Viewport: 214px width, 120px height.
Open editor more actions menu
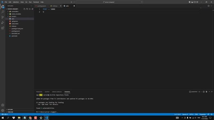(x=211, y=6)
